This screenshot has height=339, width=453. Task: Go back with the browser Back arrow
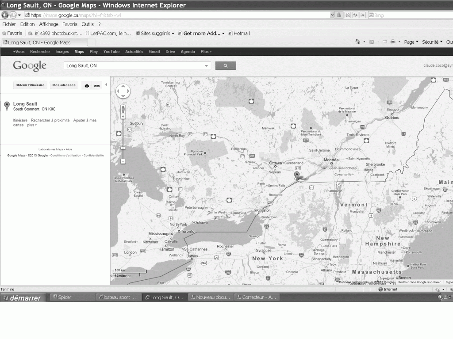[5, 15]
